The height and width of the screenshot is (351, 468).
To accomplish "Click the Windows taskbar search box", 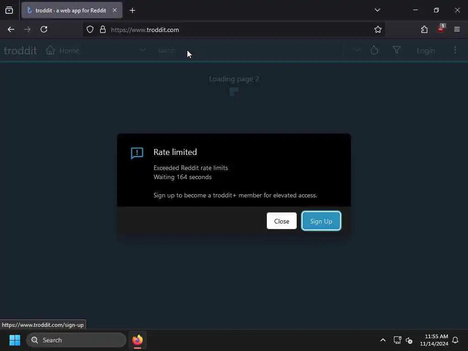I will (x=76, y=340).
